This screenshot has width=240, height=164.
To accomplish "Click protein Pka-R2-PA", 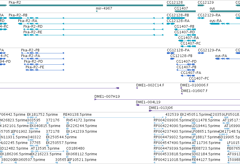I will coord(43,59).
